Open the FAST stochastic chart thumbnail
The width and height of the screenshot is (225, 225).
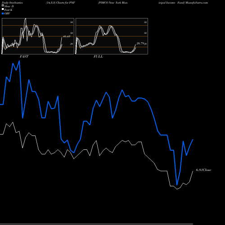(38, 36)
